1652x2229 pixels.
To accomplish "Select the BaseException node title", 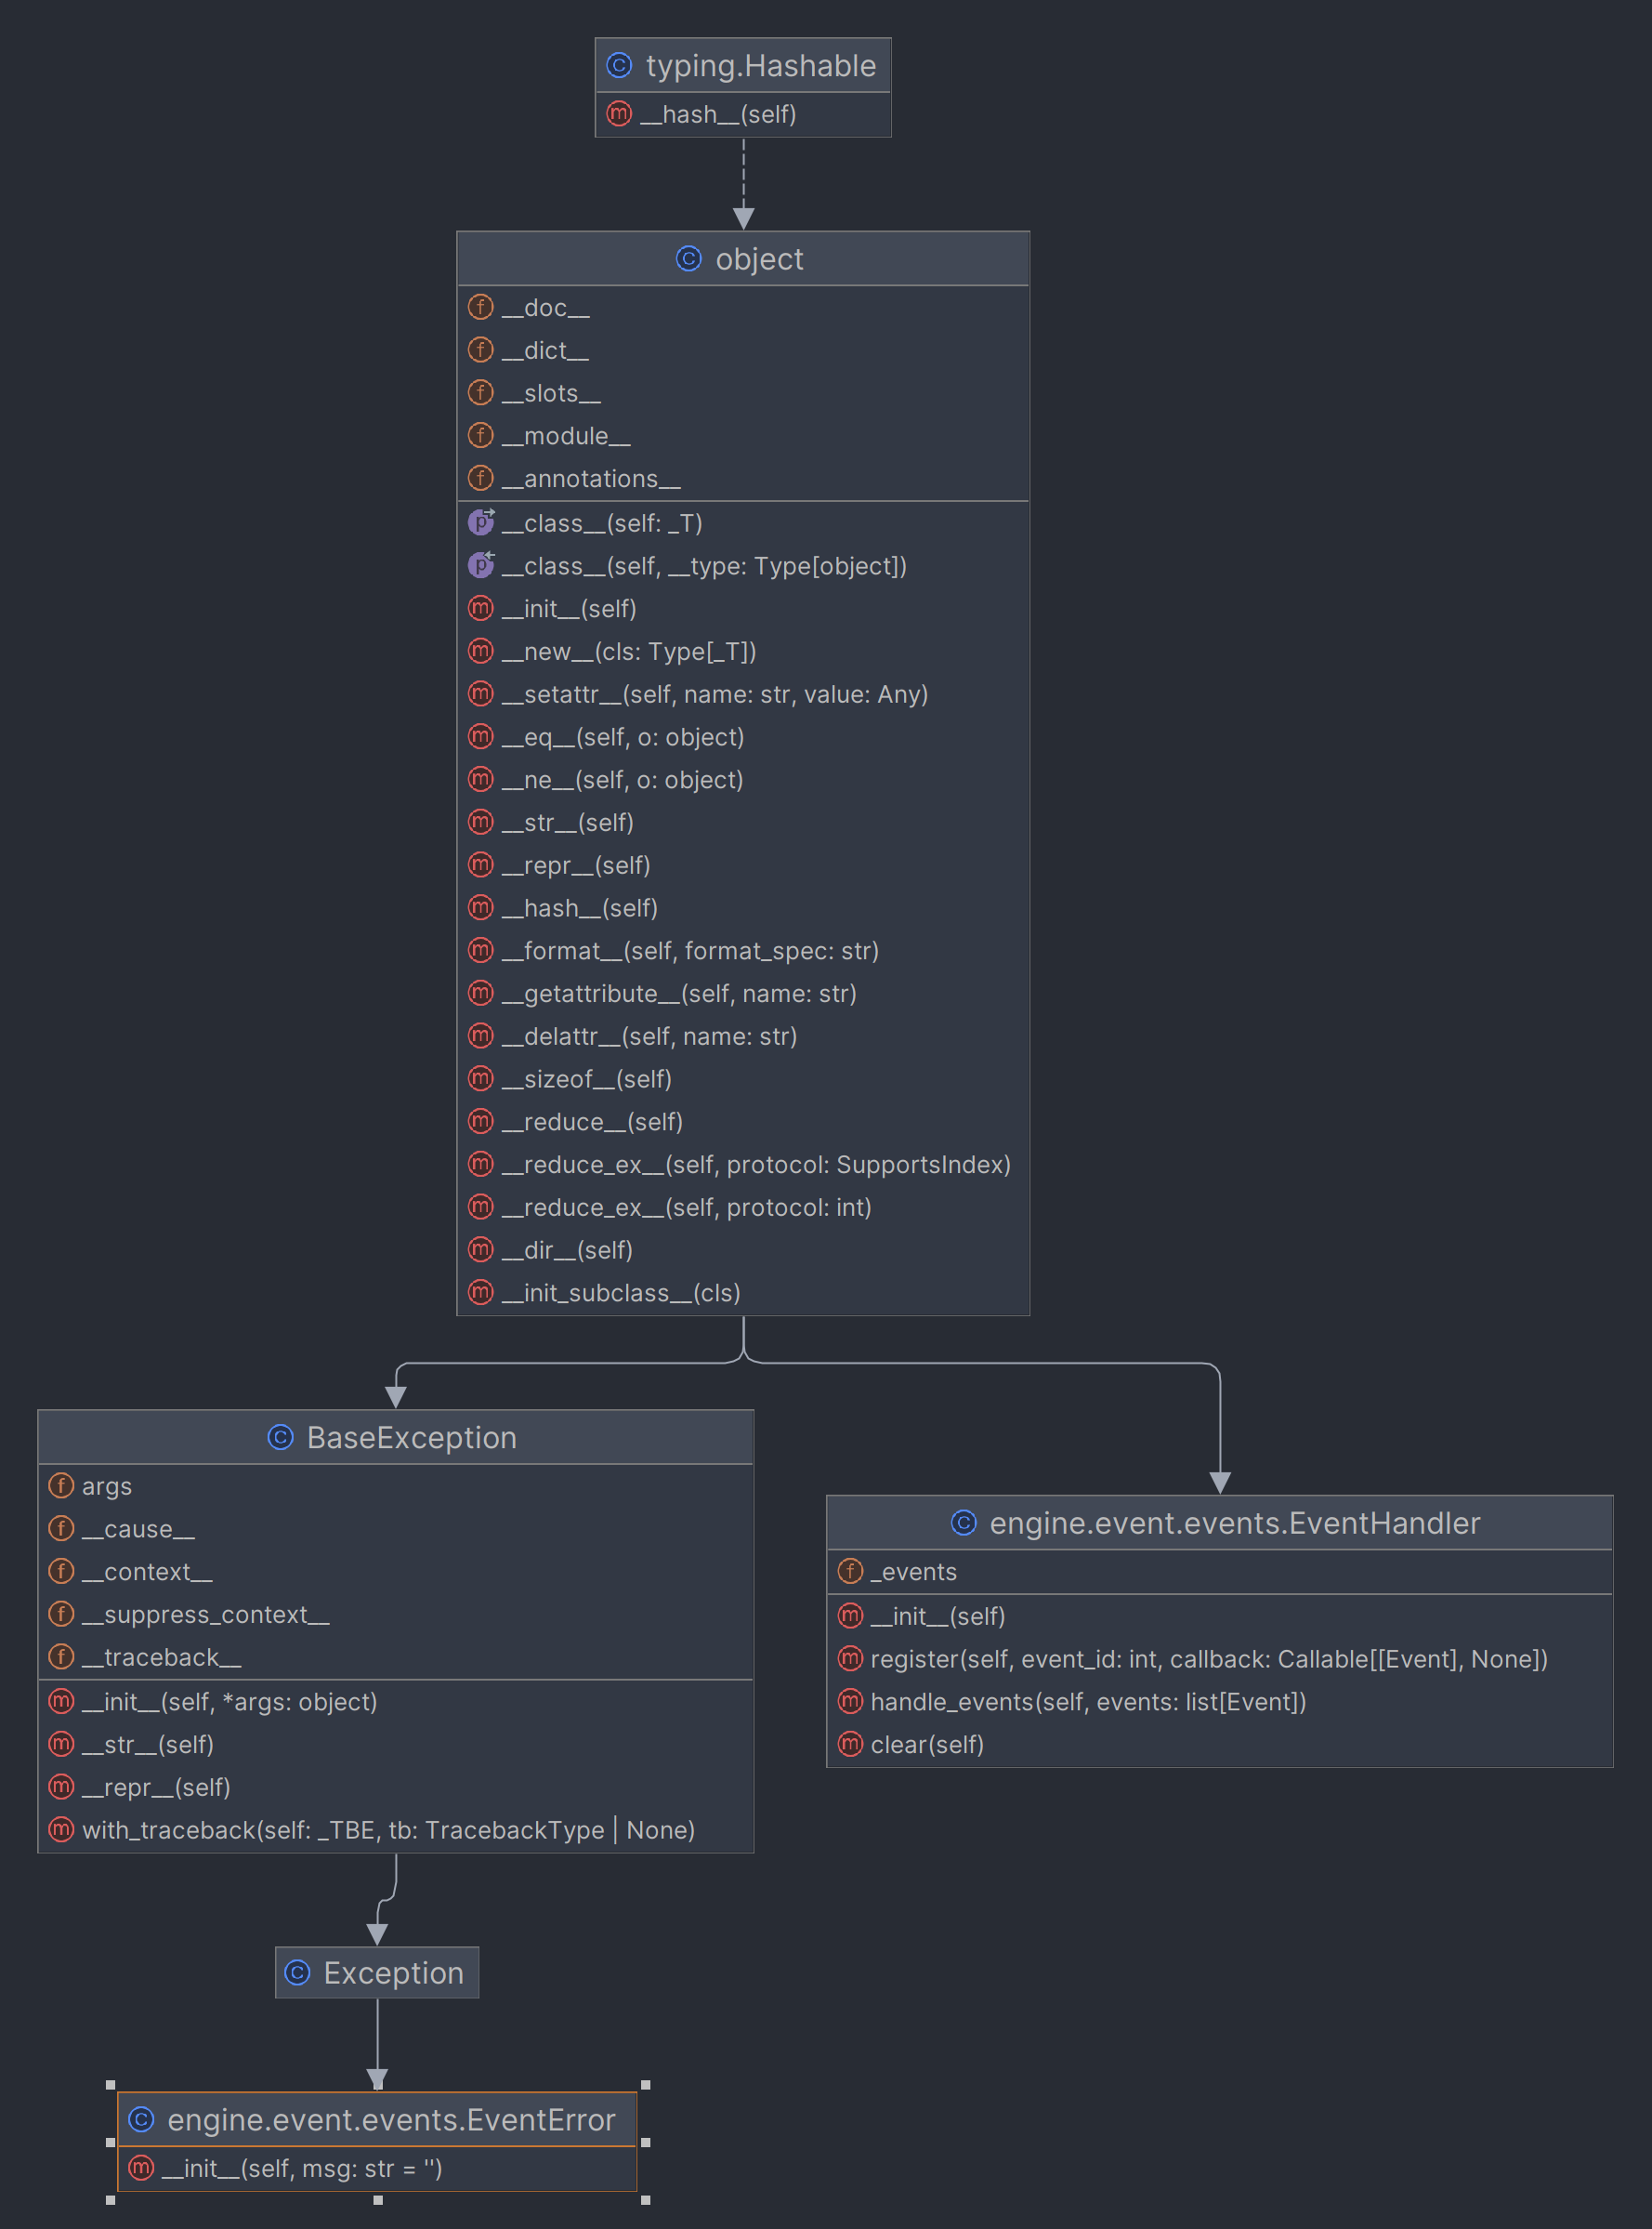I will (x=396, y=1437).
